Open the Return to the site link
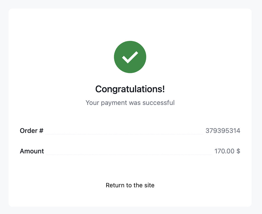The width and height of the screenshot is (262, 214). tap(130, 185)
